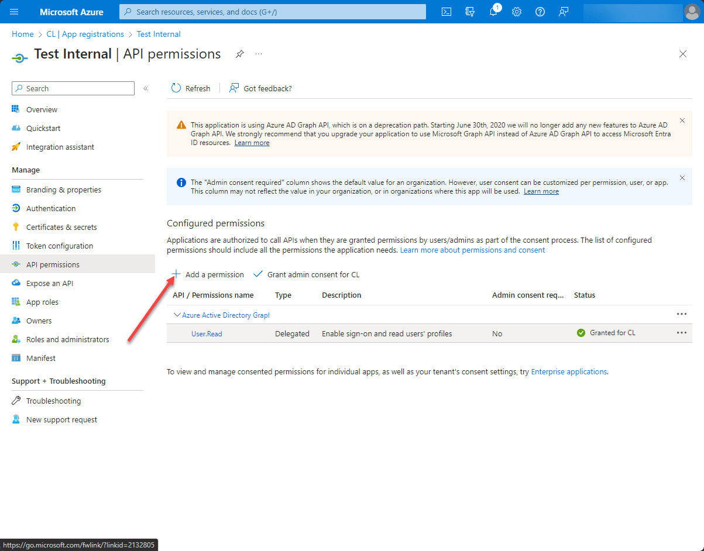
Task: Open the Help question mark icon
Action: pyautogui.click(x=540, y=12)
